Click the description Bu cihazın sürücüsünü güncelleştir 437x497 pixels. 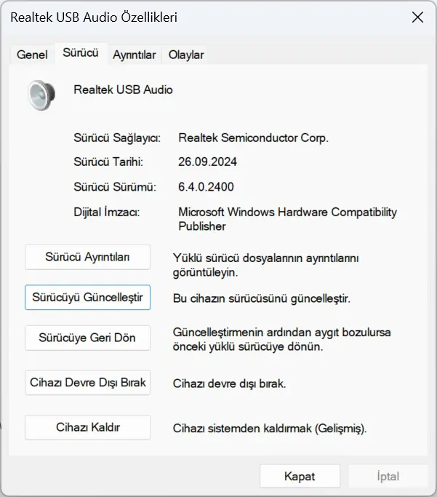262,298
